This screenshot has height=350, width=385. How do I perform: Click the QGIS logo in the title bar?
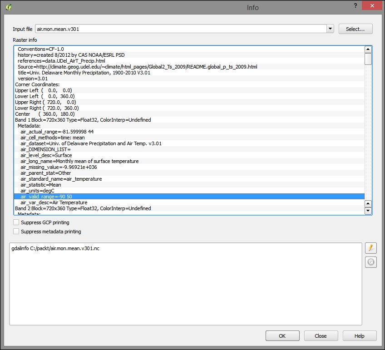click(8, 7)
